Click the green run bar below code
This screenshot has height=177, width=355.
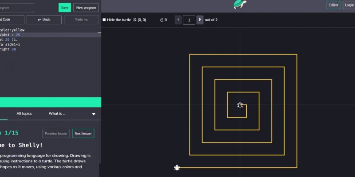point(50,102)
